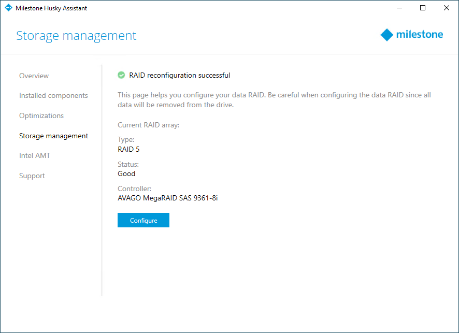Click the Current RAID array label
This screenshot has width=459, height=333.
click(x=148, y=125)
